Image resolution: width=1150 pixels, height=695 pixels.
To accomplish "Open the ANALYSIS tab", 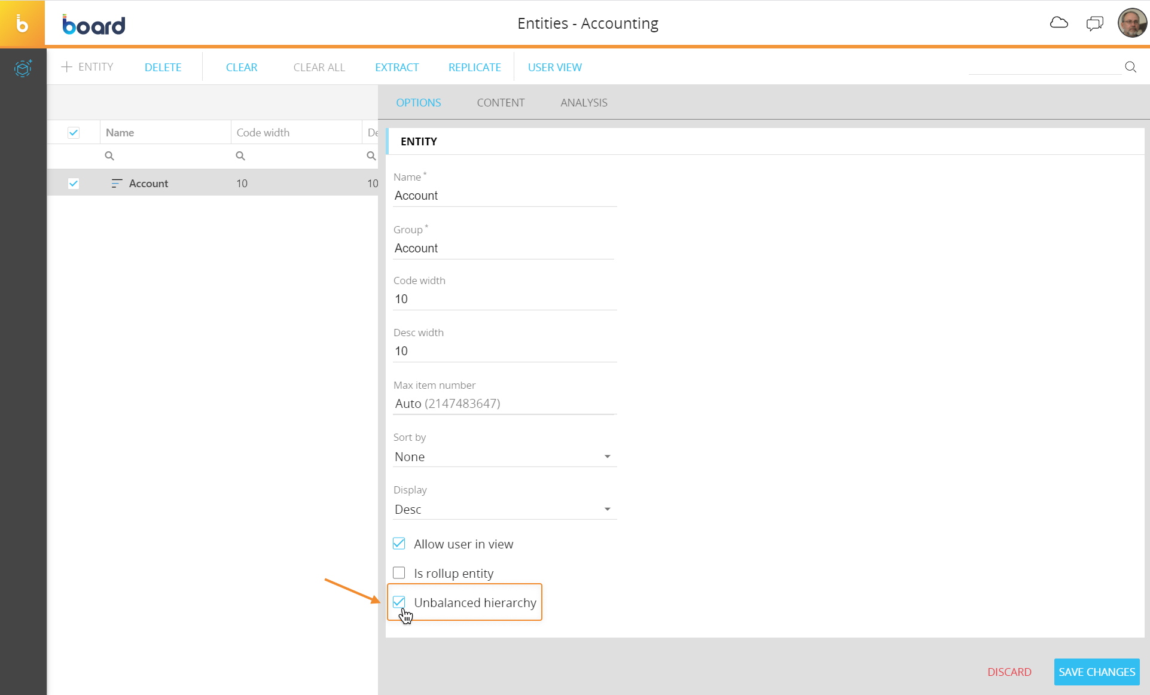I will [x=584, y=103].
